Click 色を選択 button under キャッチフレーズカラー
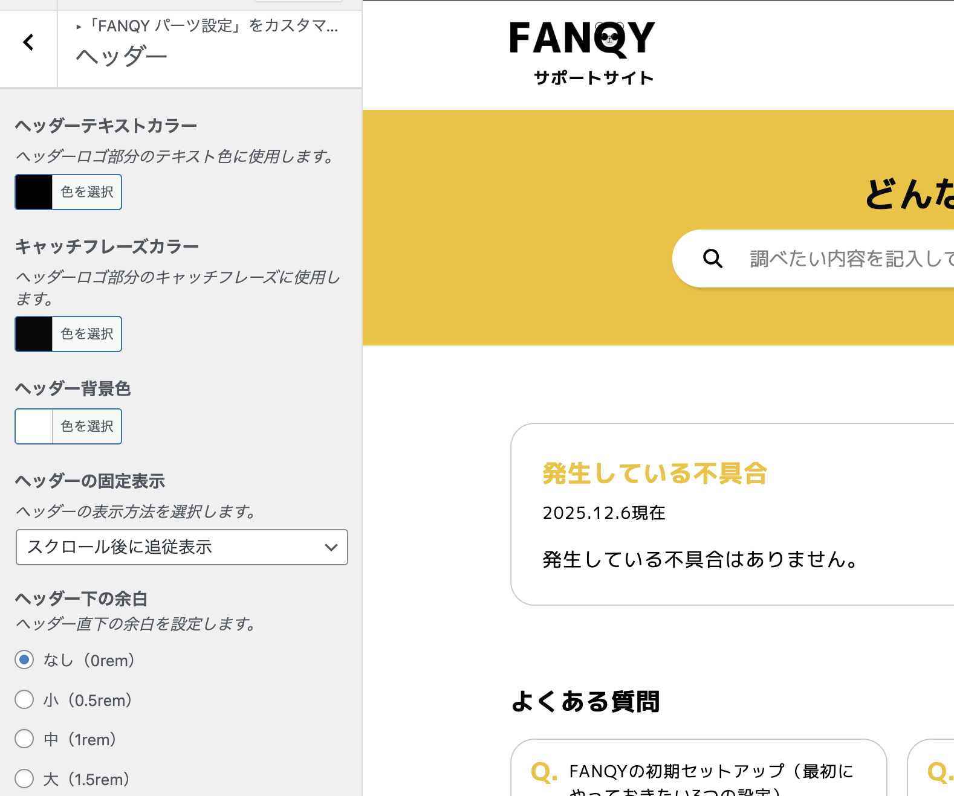The width and height of the screenshot is (954, 796). (x=87, y=334)
